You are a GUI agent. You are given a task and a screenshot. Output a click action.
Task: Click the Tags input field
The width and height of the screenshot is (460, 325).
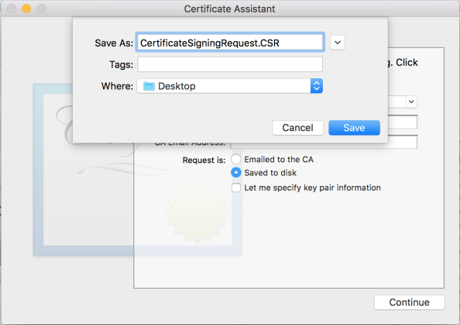click(230, 64)
